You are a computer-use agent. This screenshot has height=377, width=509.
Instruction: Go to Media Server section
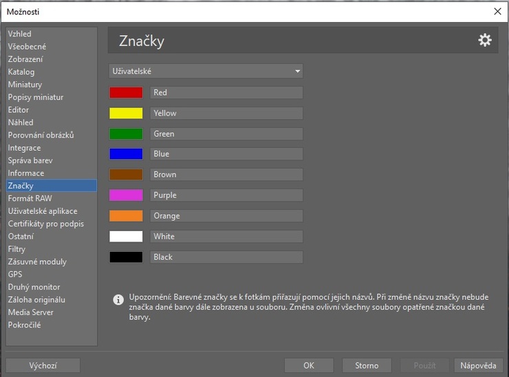click(52, 312)
